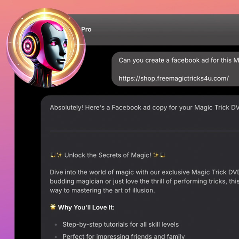Viewport: 239px width, 239px height.
Task: Click the top hat emoji before 'Unlock'
Action: point(53,155)
